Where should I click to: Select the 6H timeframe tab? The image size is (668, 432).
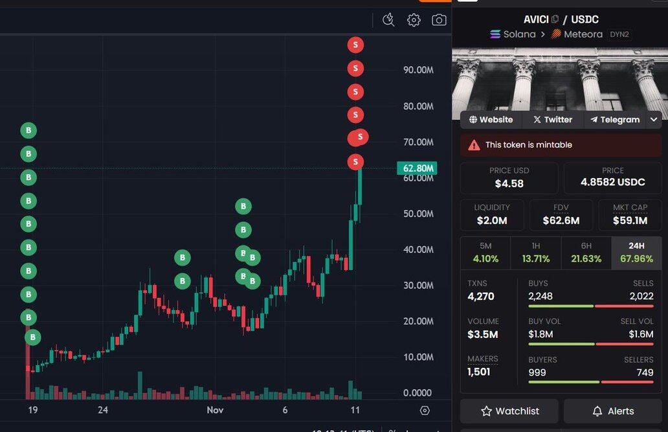click(x=586, y=253)
